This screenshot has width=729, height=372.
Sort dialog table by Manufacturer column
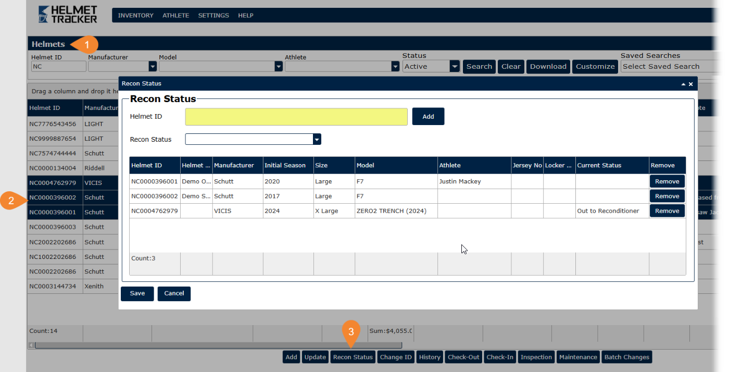(237, 165)
